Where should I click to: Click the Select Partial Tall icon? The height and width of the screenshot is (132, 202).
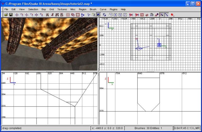click(x=57, y=15)
